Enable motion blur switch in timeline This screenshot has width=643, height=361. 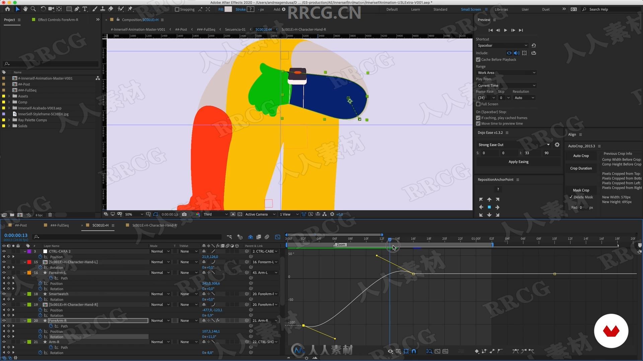pyautogui.click(x=267, y=237)
